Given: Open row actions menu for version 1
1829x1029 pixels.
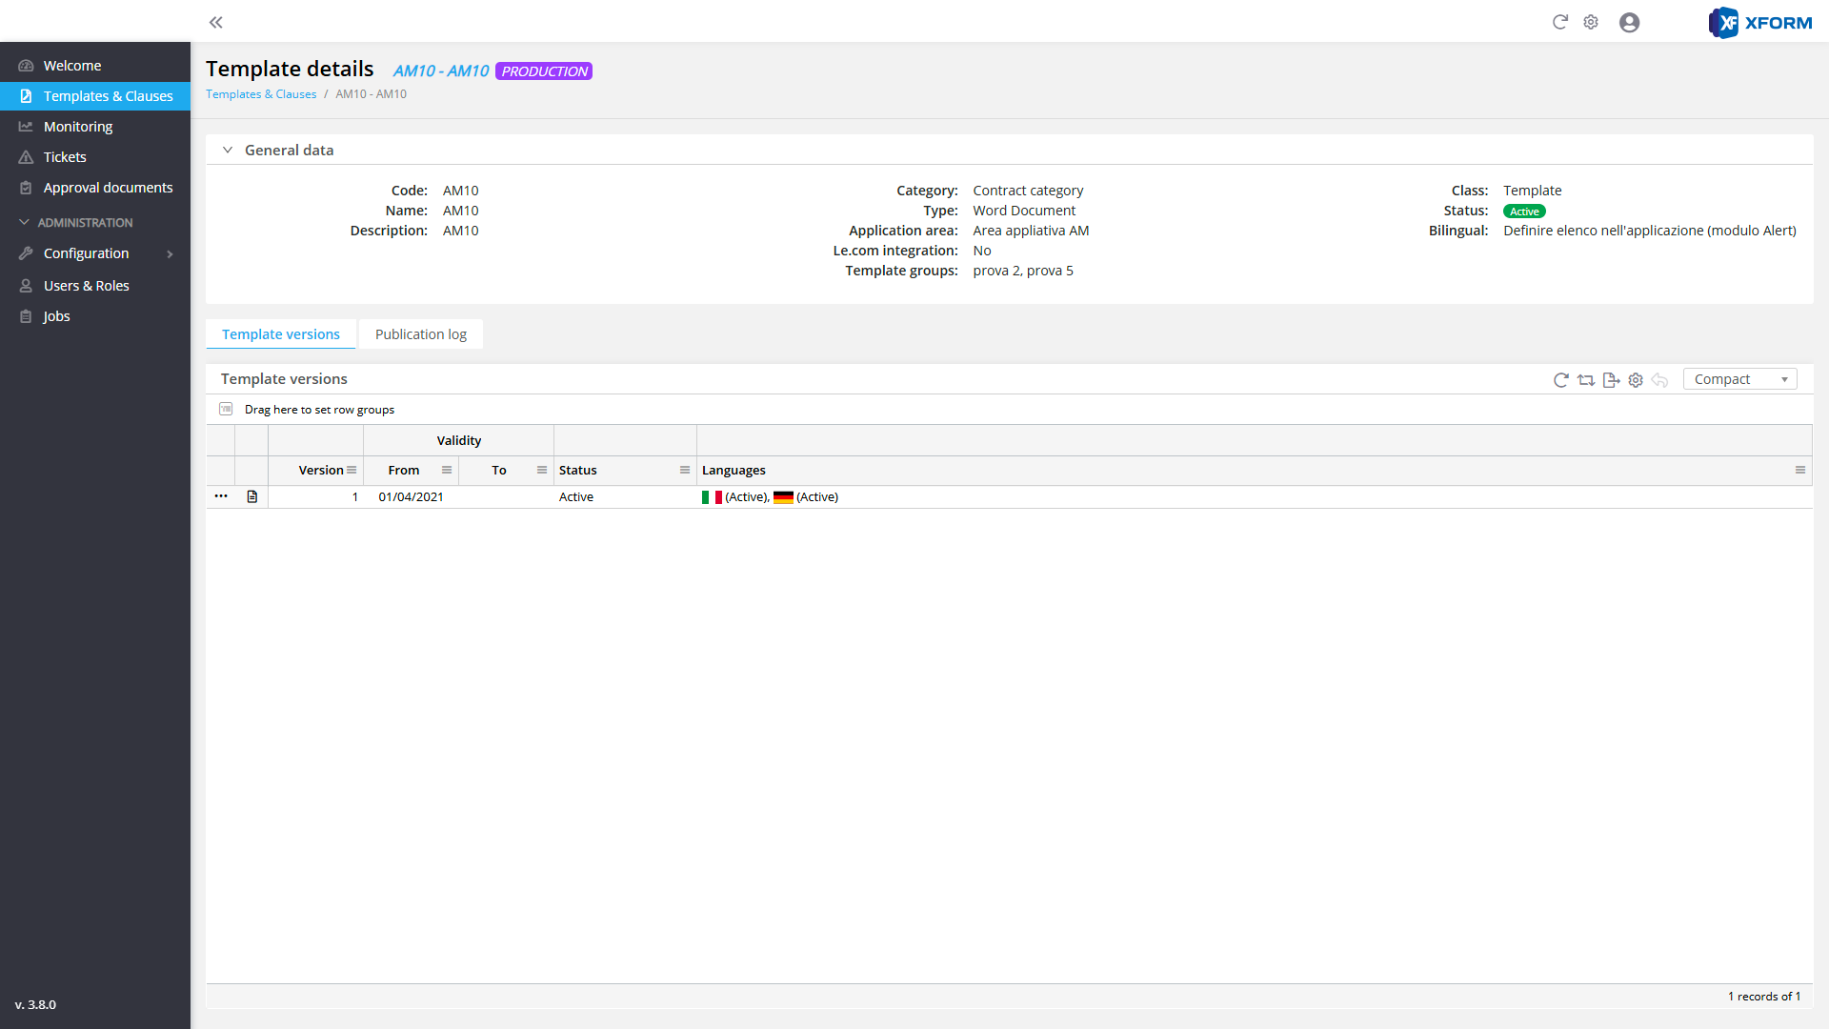Looking at the screenshot, I should (221, 496).
